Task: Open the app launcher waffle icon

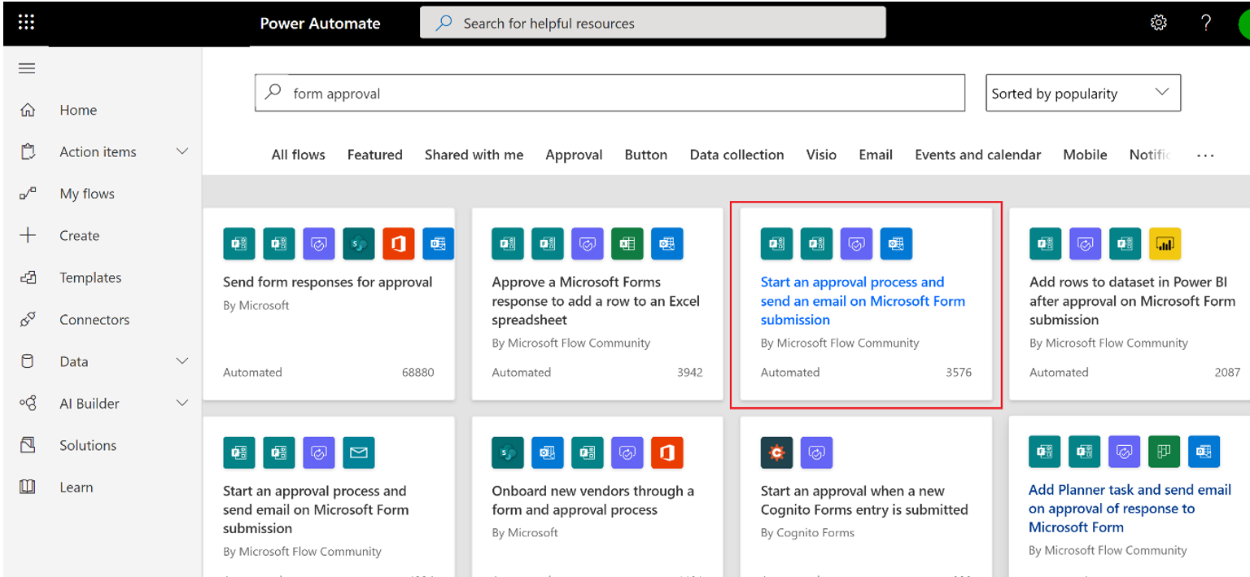Action: click(x=26, y=23)
